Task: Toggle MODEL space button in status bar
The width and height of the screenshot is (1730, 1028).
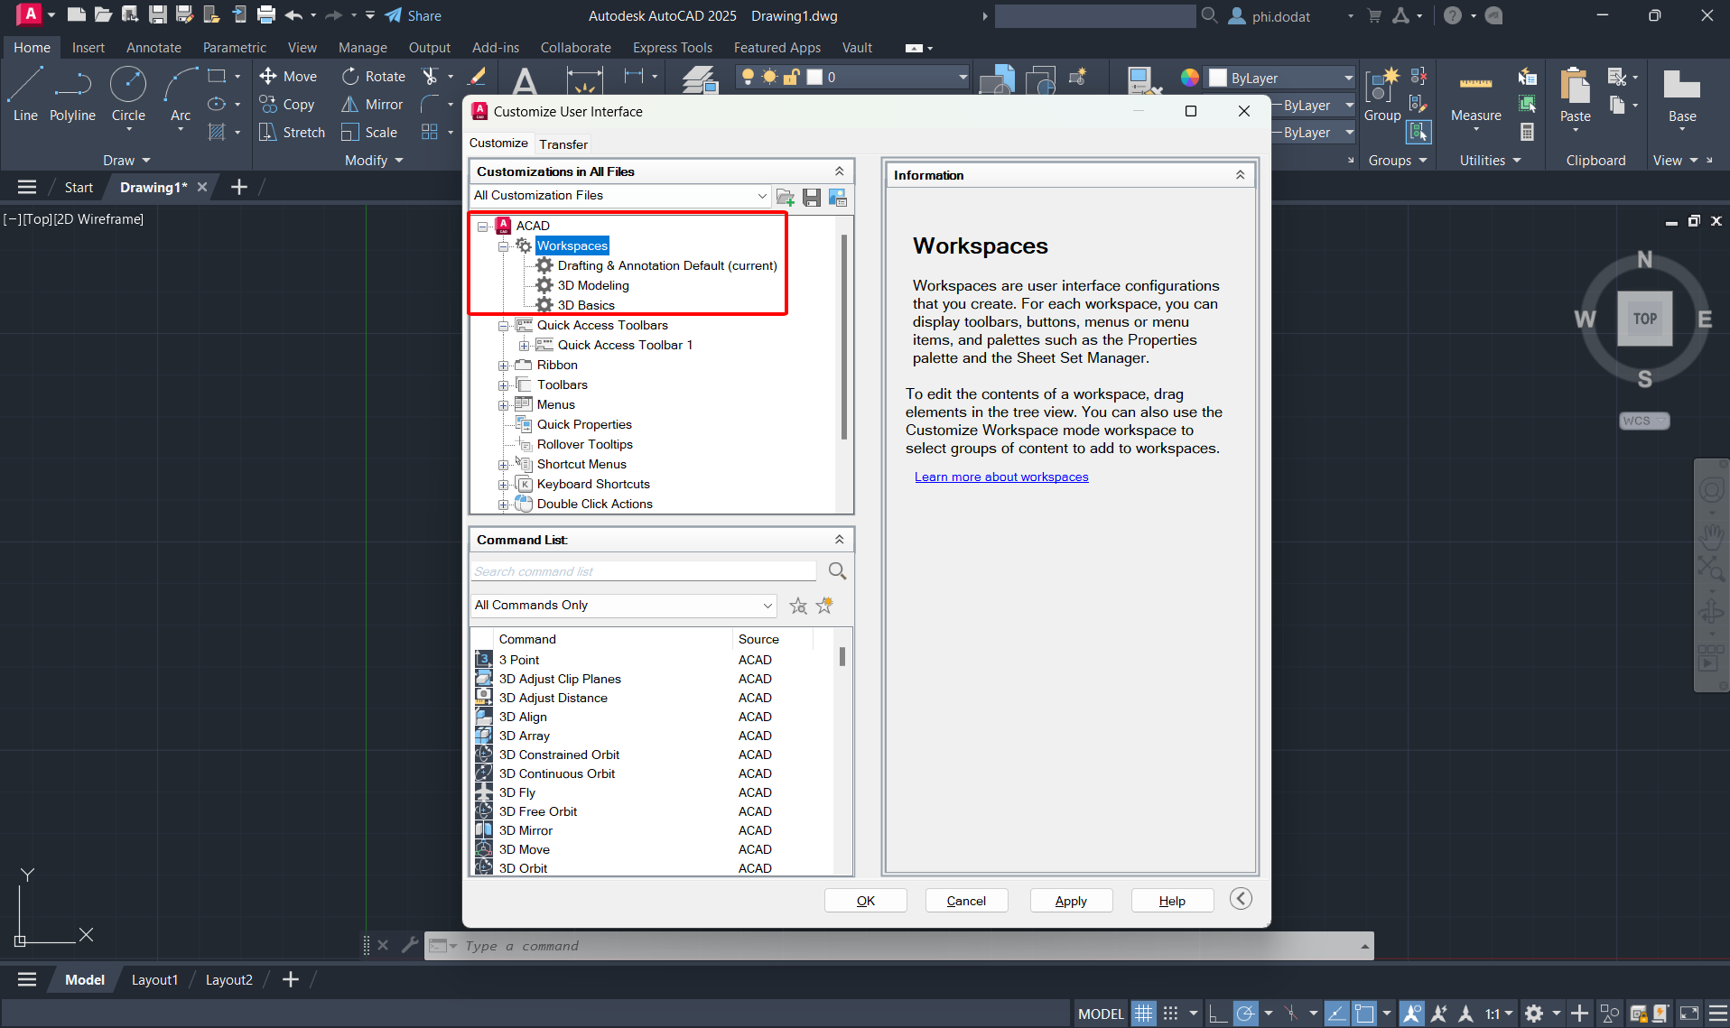Action: click(x=1101, y=1014)
